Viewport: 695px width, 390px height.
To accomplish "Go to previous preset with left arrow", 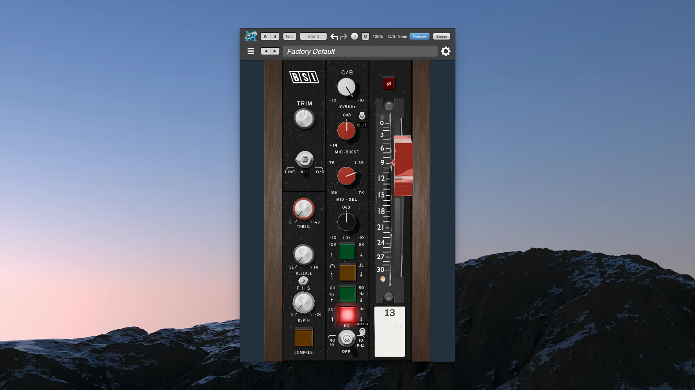I will tap(265, 51).
